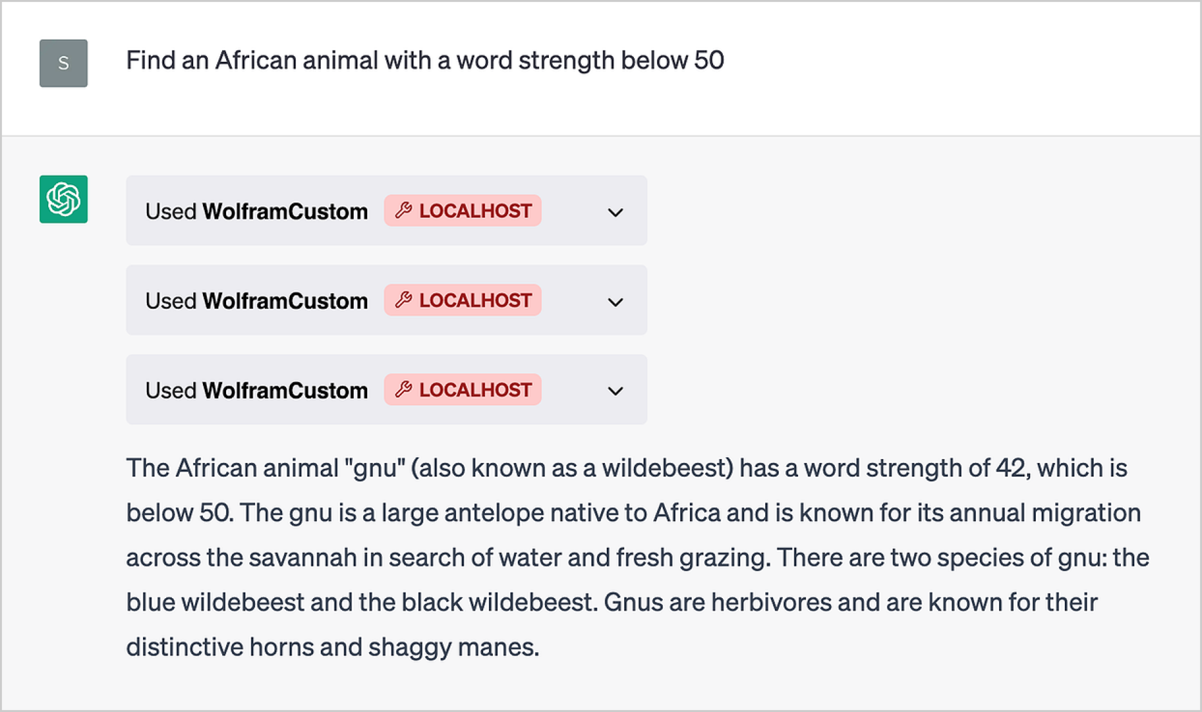Image resolution: width=1202 pixels, height=712 pixels.
Task: Open the second Used WolframCustom panel
Action: (386, 300)
